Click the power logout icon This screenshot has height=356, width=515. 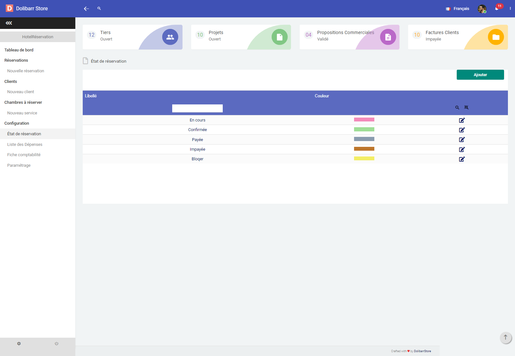coord(57,343)
